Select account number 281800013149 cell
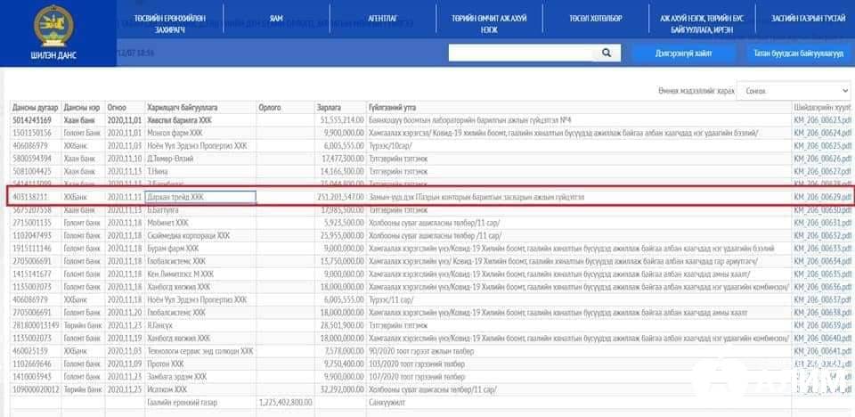Screen dimensions: 855x417 point(36,325)
